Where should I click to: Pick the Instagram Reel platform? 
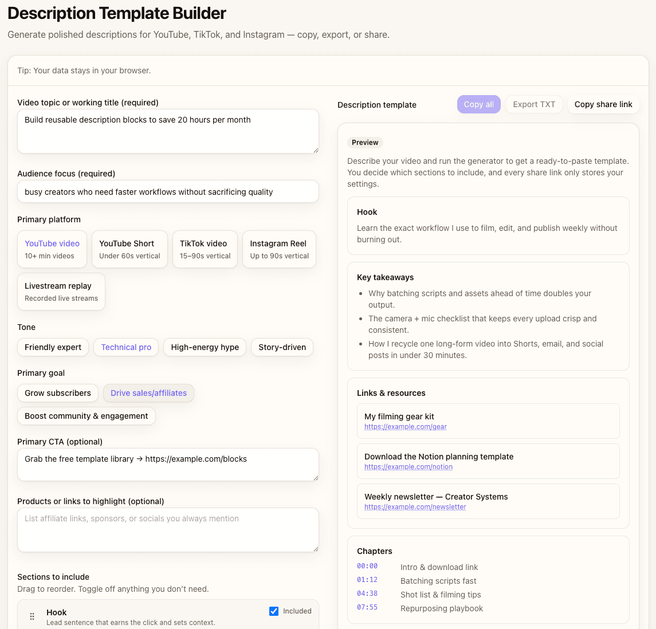(279, 249)
